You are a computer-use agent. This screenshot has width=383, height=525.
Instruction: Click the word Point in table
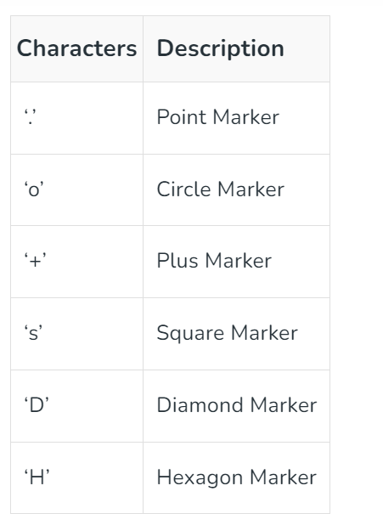click(x=181, y=117)
